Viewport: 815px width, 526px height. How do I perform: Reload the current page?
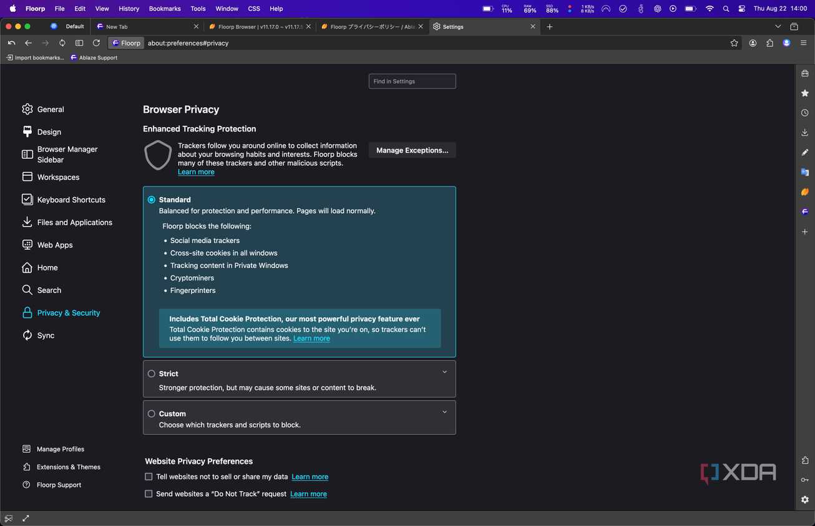(96, 43)
